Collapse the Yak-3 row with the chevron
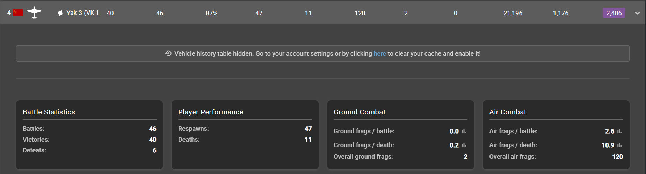Screen dimensions: 646x174 (x=637, y=13)
